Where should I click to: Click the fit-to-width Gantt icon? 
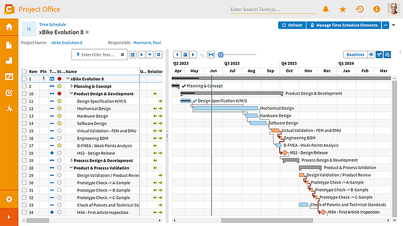pyautogui.click(x=211, y=54)
